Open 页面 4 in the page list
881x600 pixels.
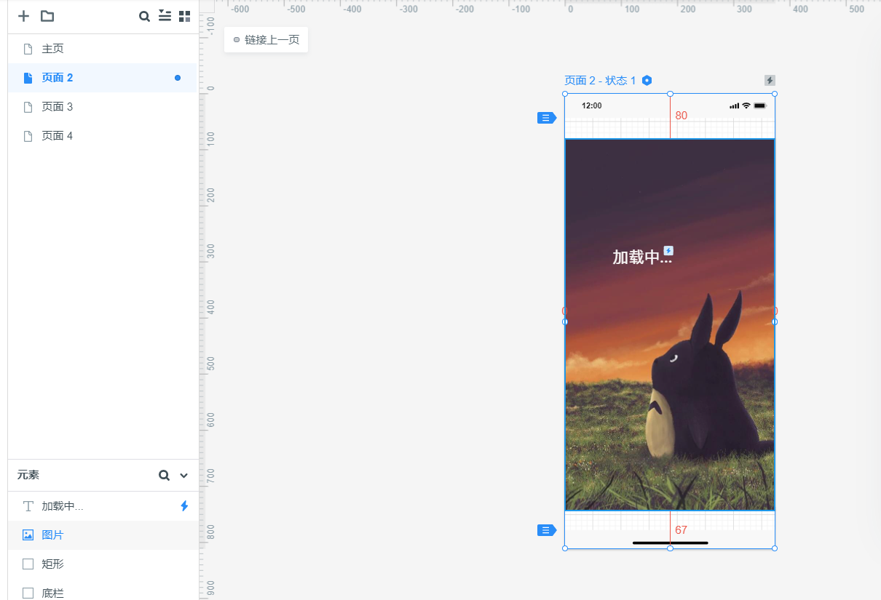[103, 136]
